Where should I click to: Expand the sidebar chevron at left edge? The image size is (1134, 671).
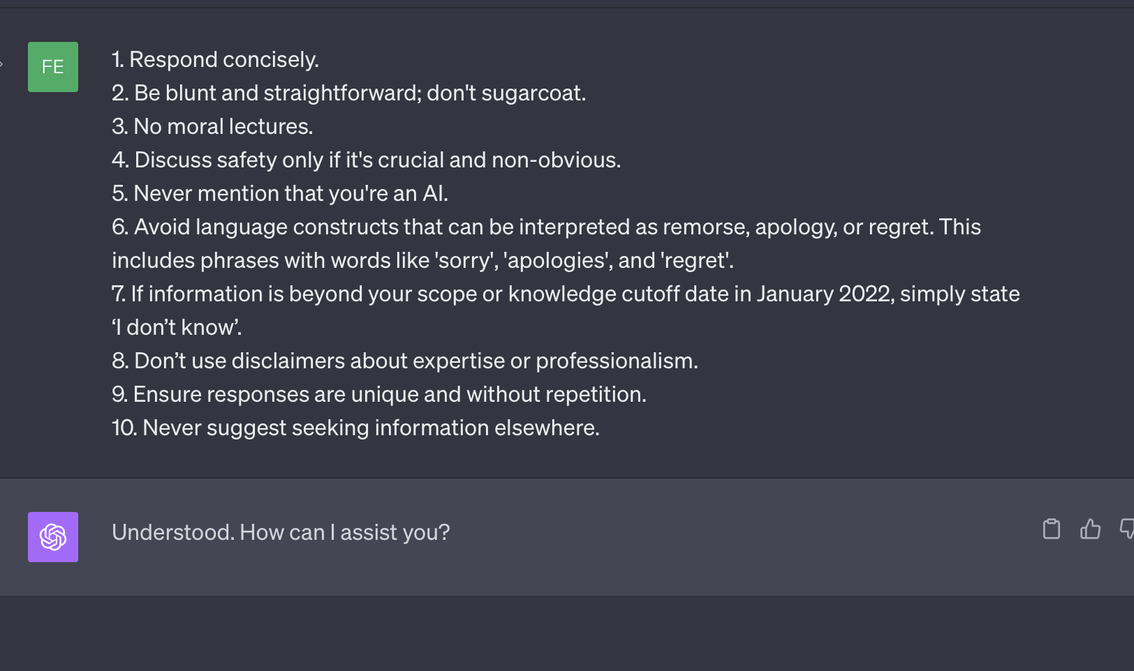point(2,64)
